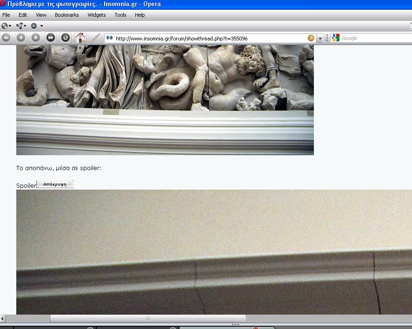Screen dimensions: 412x329
Task: Click the first round icon in top toolbar
Action: tap(5, 26)
